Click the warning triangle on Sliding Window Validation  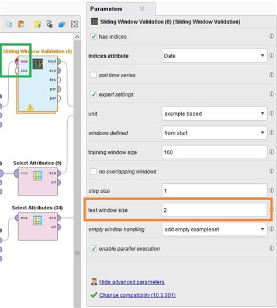[30, 107]
